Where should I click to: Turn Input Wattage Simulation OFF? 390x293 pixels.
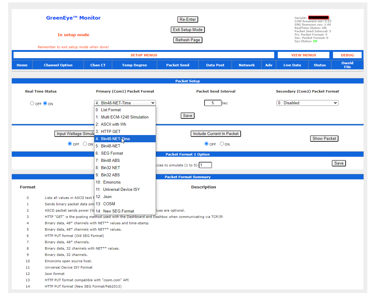70,144
